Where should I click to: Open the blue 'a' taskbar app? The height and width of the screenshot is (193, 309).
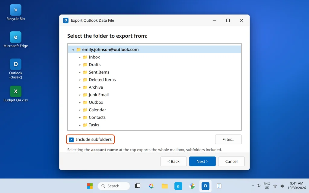click(x=178, y=186)
